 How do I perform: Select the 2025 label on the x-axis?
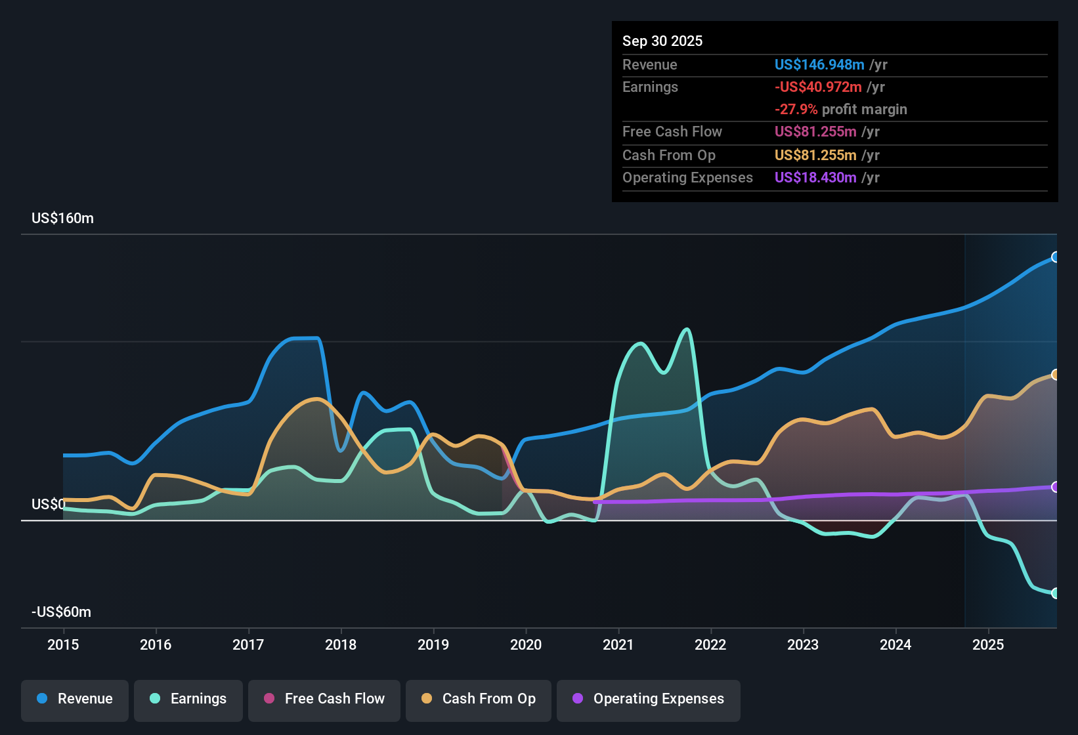point(989,645)
